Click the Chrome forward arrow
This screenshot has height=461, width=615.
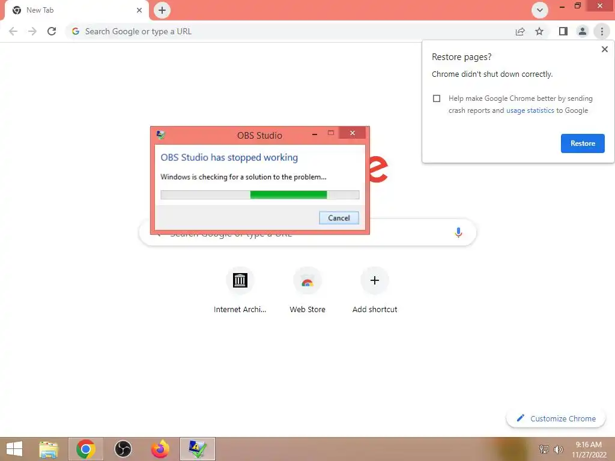(x=32, y=31)
